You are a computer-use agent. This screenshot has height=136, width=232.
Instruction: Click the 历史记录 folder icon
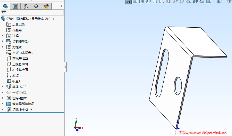pos(9,25)
